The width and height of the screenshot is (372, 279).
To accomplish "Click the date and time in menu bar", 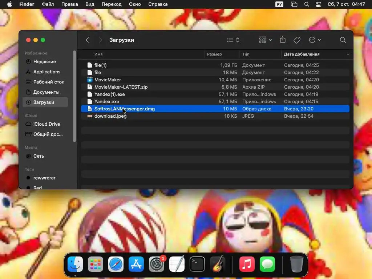I will [x=346, y=4].
